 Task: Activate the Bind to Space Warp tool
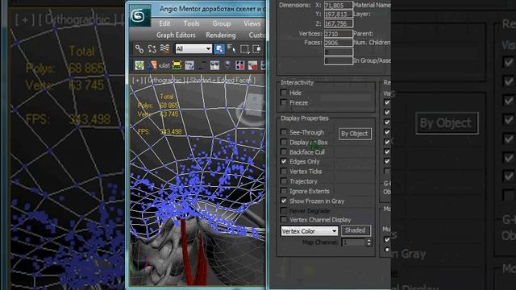164,49
